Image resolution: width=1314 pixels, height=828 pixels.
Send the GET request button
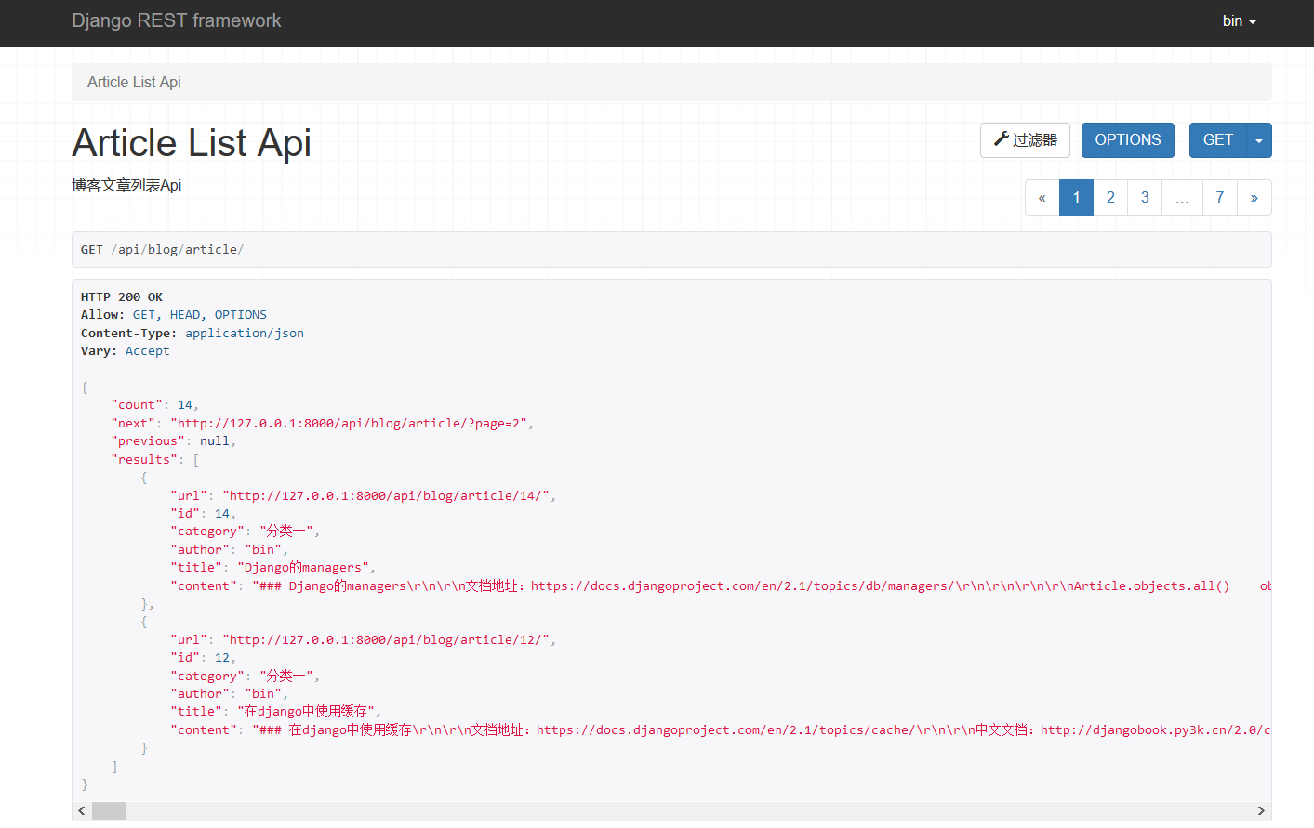[1217, 140]
